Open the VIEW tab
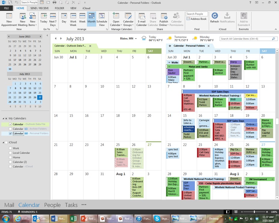The image size is (279, 223). (73, 8)
